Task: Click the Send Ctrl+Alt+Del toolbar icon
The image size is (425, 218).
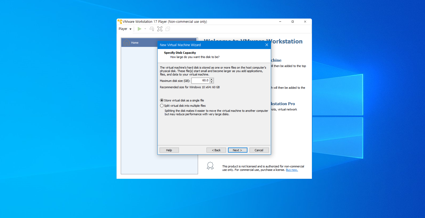Action: pyautogui.click(x=152, y=29)
